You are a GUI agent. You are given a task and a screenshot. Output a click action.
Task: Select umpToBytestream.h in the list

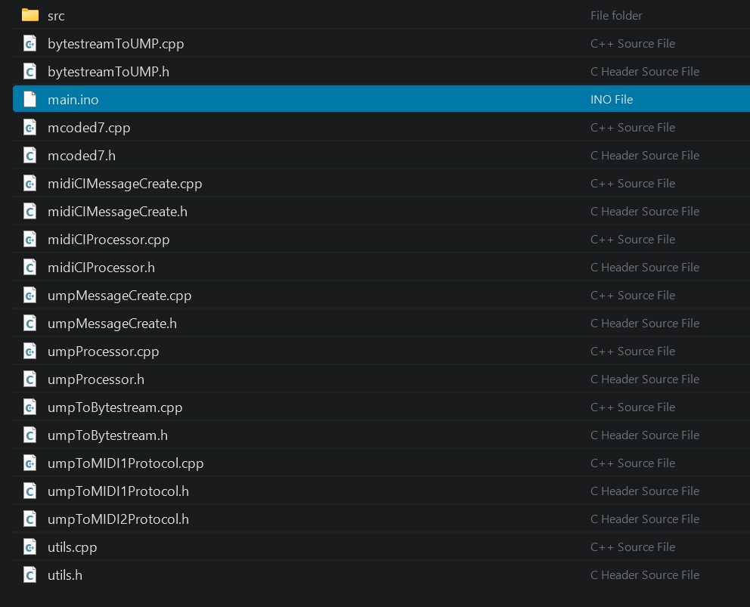click(x=107, y=435)
